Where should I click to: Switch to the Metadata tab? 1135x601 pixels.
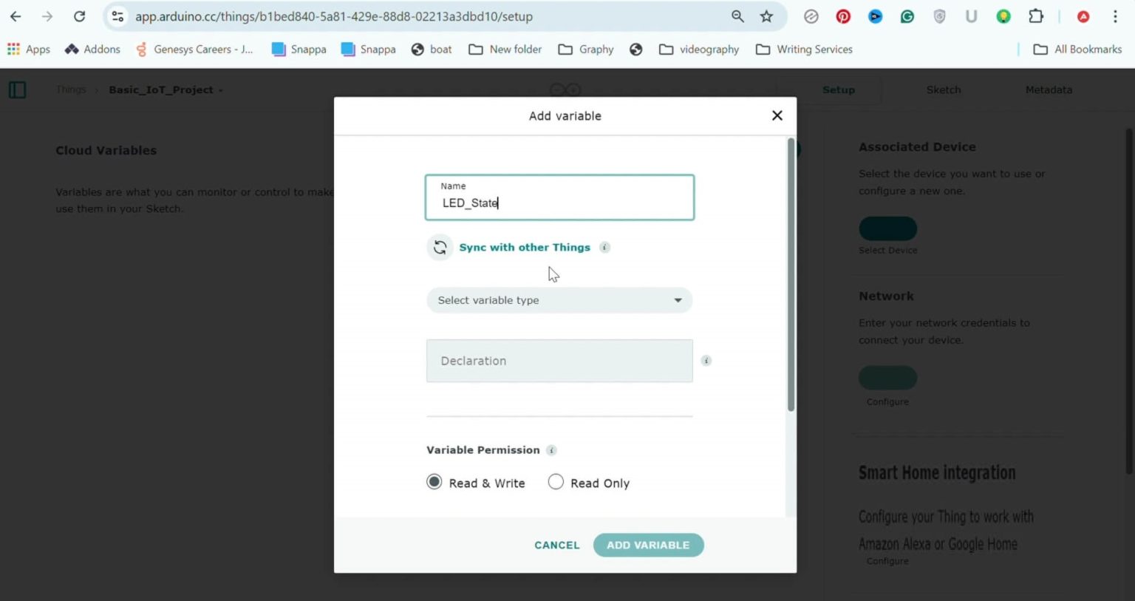point(1049,89)
